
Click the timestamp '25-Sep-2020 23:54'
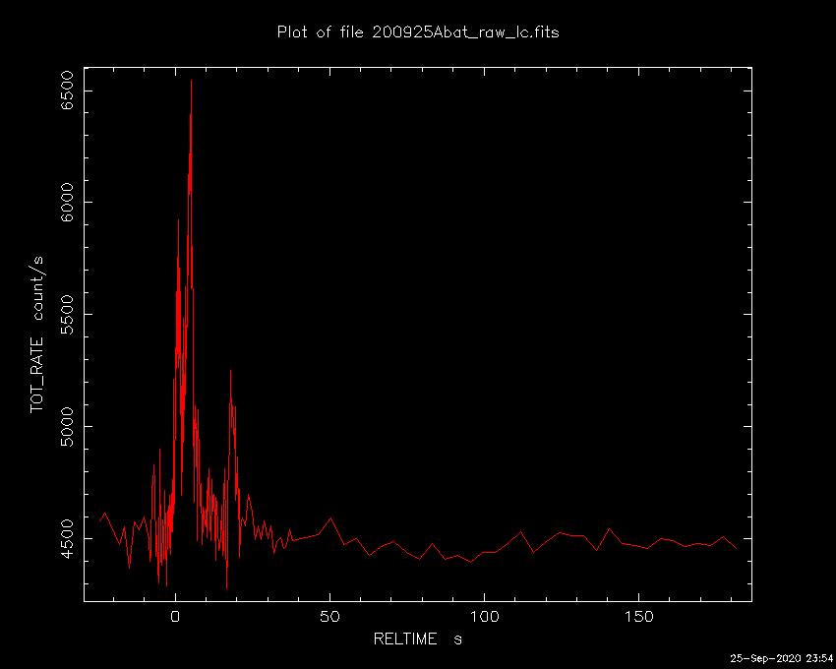point(781,658)
